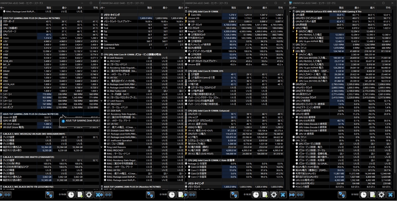Click the blue X icon beside timer 0:18:02
The image size is (397, 223).
point(390,195)
